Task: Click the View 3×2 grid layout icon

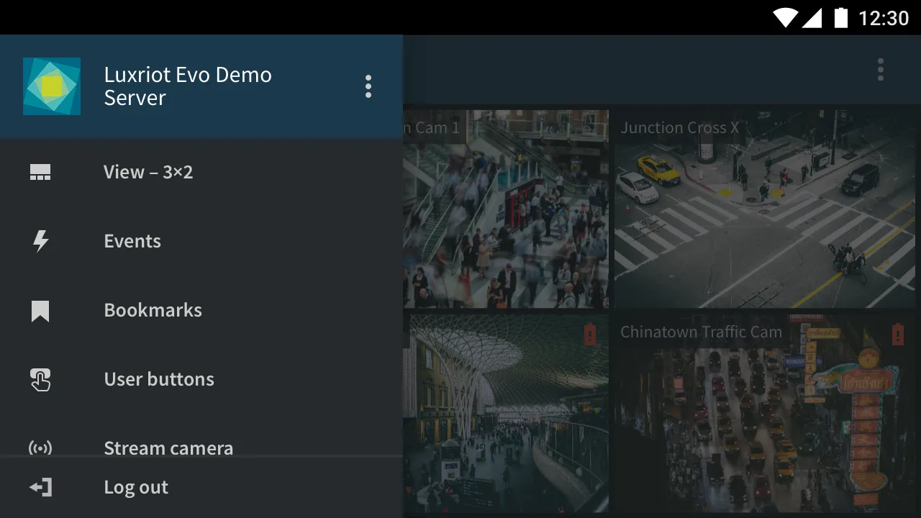Action: 40,172
